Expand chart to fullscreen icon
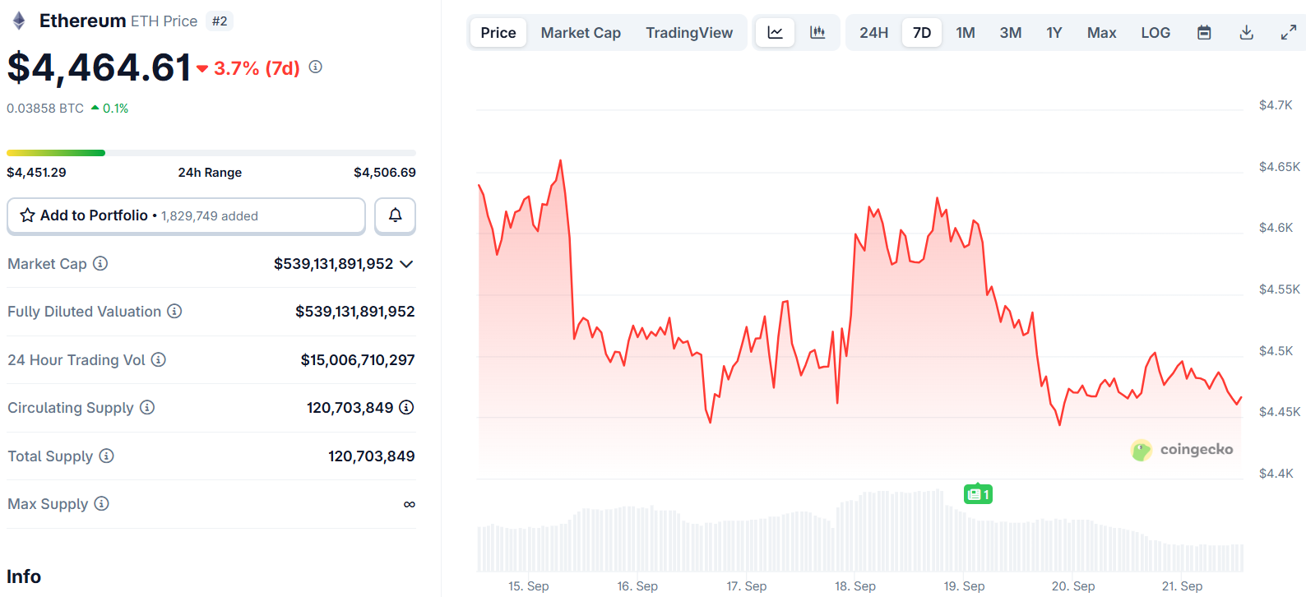Image resolution: width=1306 pixels, height=597 pixels. coord(1289,33)
